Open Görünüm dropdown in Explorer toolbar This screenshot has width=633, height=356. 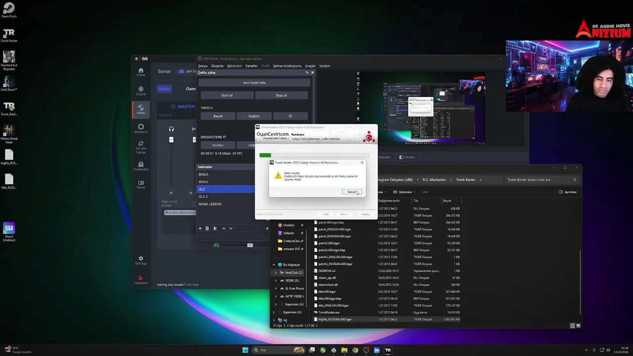(x=405, y=192)
